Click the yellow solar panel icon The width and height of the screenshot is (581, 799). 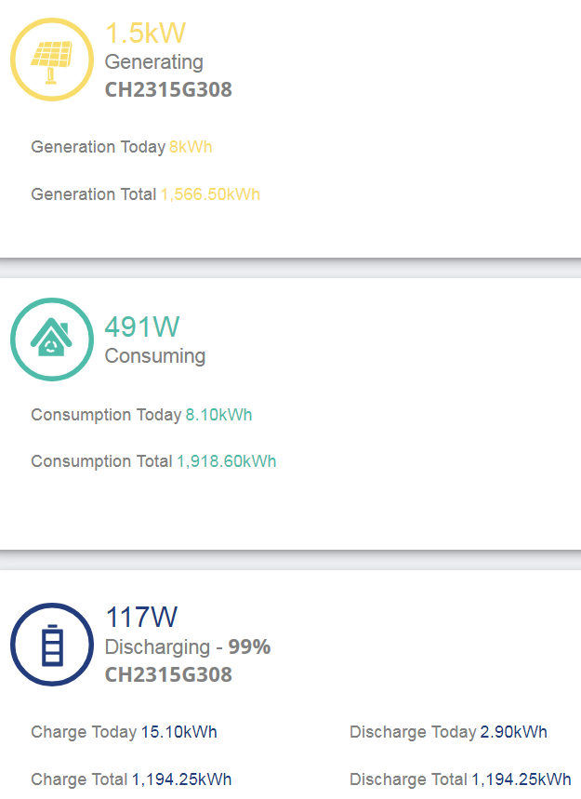52,60
